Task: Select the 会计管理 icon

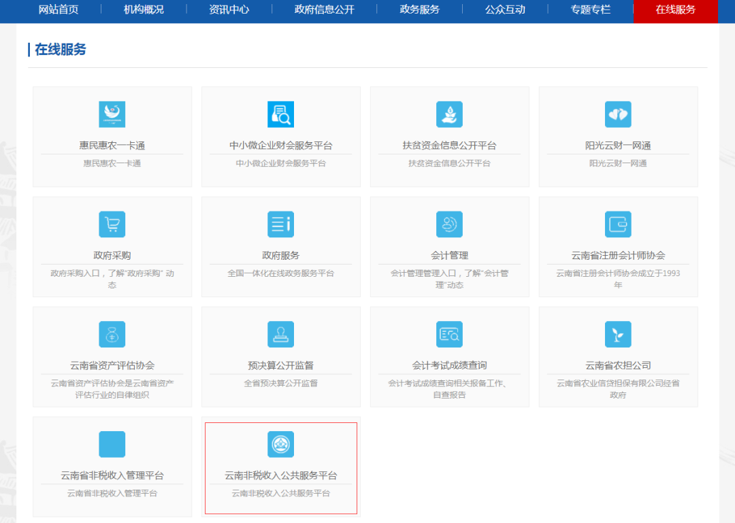Action: pyautogui.click(x=449, y=224)
